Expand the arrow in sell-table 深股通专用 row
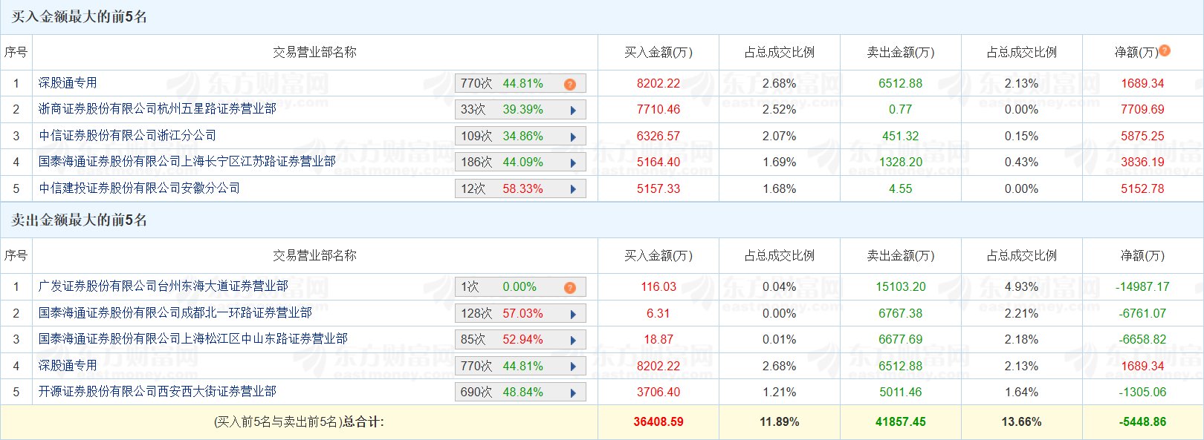 (573, 367)
